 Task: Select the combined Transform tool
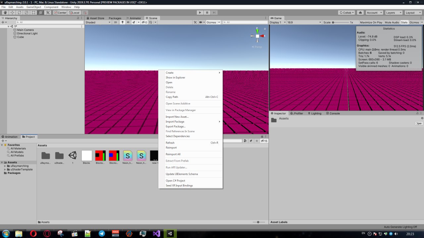[41, 13]
